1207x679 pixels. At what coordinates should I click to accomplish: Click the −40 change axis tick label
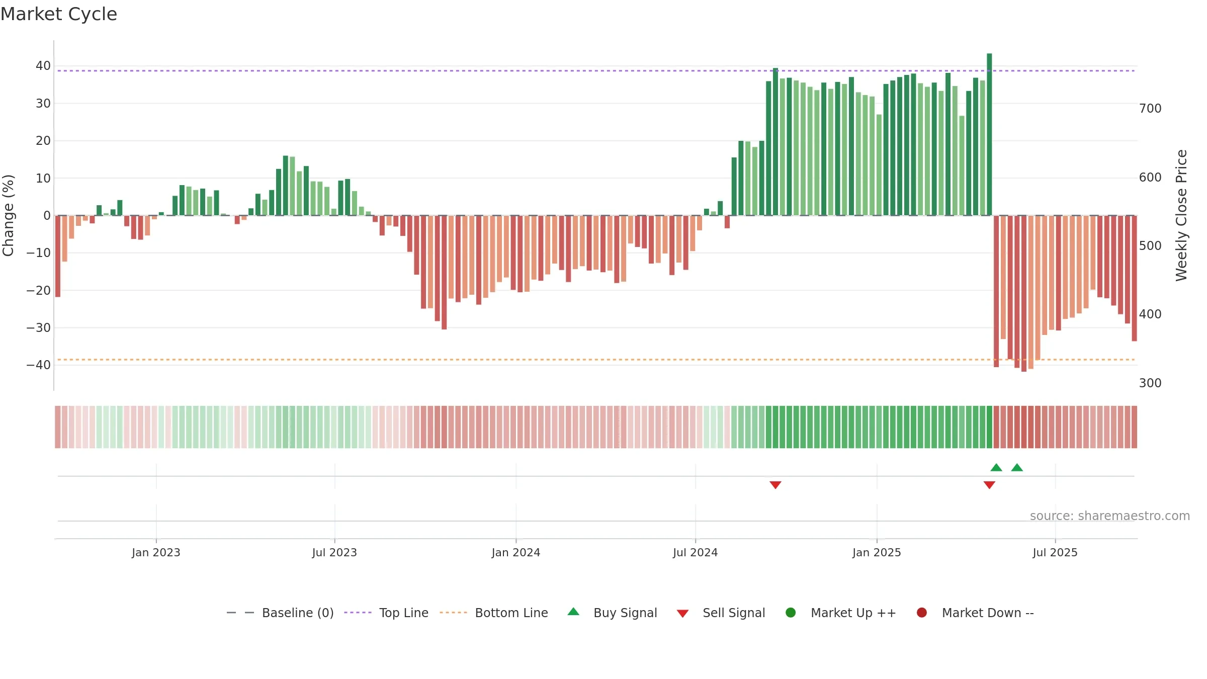click(x=39, y=365)
